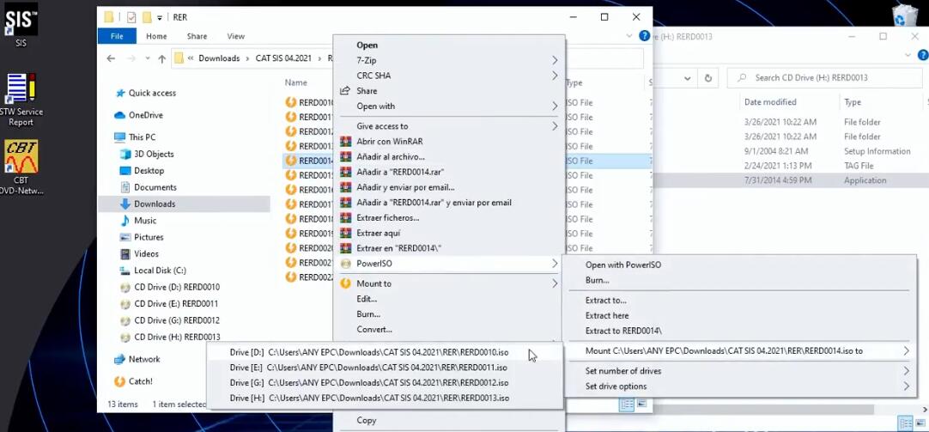Open the STW Service Report desktop icon
The image size is (929, 432).
pos(21,88)
